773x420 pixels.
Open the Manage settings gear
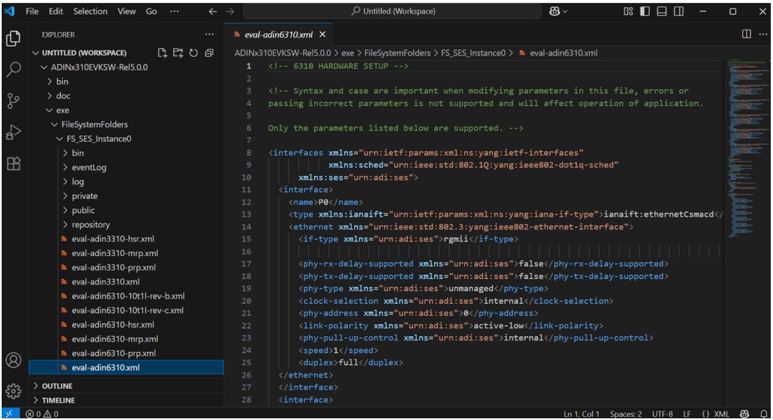[13, 391]
